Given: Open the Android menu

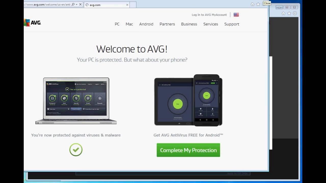Looking at the screenshot, I should point(146,24).
